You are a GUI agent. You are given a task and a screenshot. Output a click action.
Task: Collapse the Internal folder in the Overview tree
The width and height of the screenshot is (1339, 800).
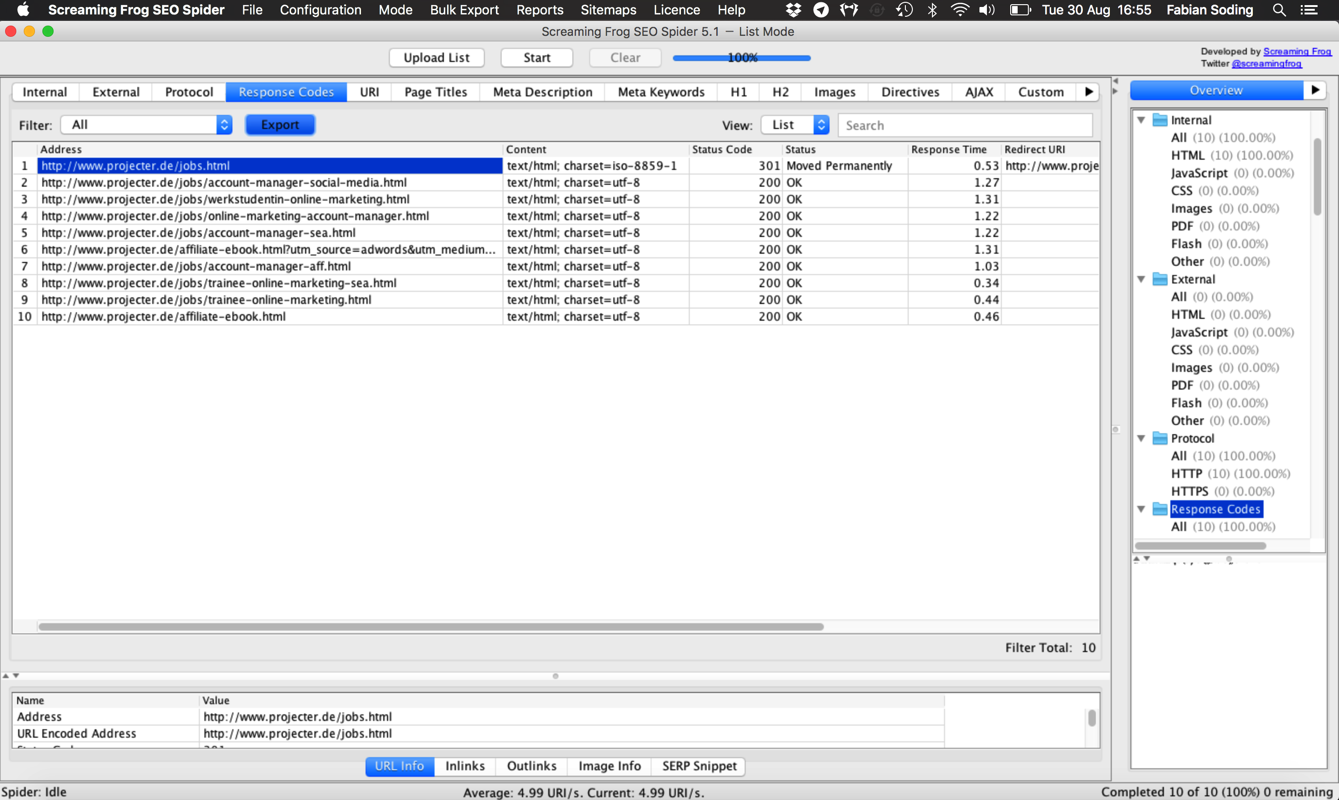coord(1141,120)
